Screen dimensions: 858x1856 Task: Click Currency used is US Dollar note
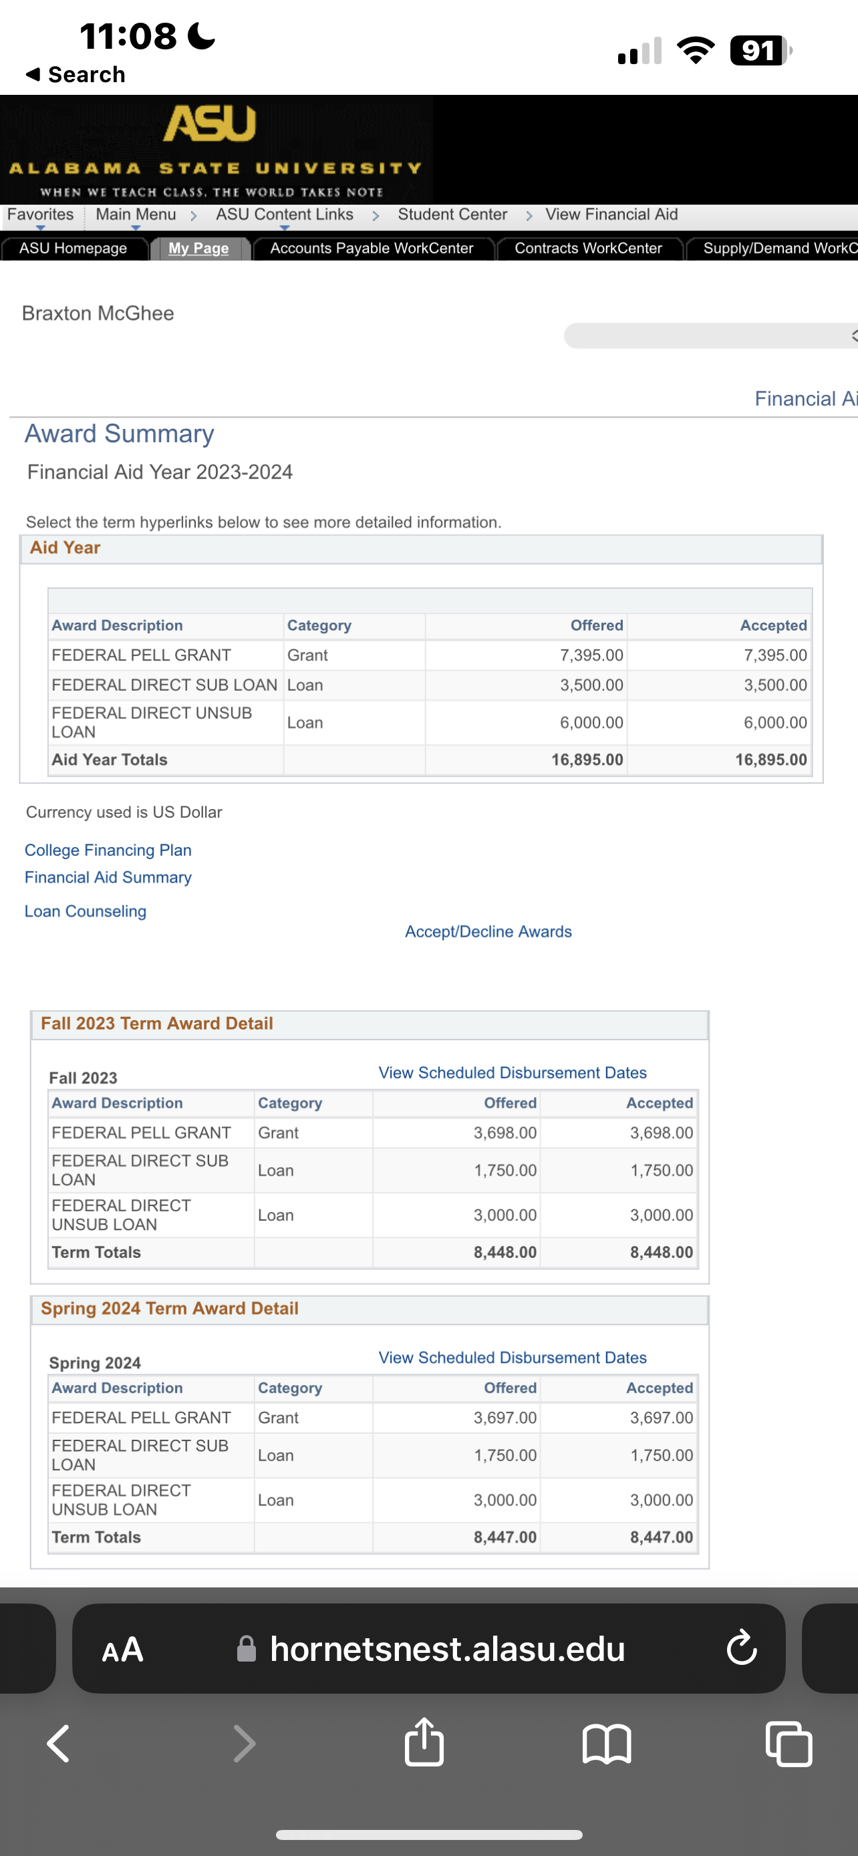coord(124,812)
